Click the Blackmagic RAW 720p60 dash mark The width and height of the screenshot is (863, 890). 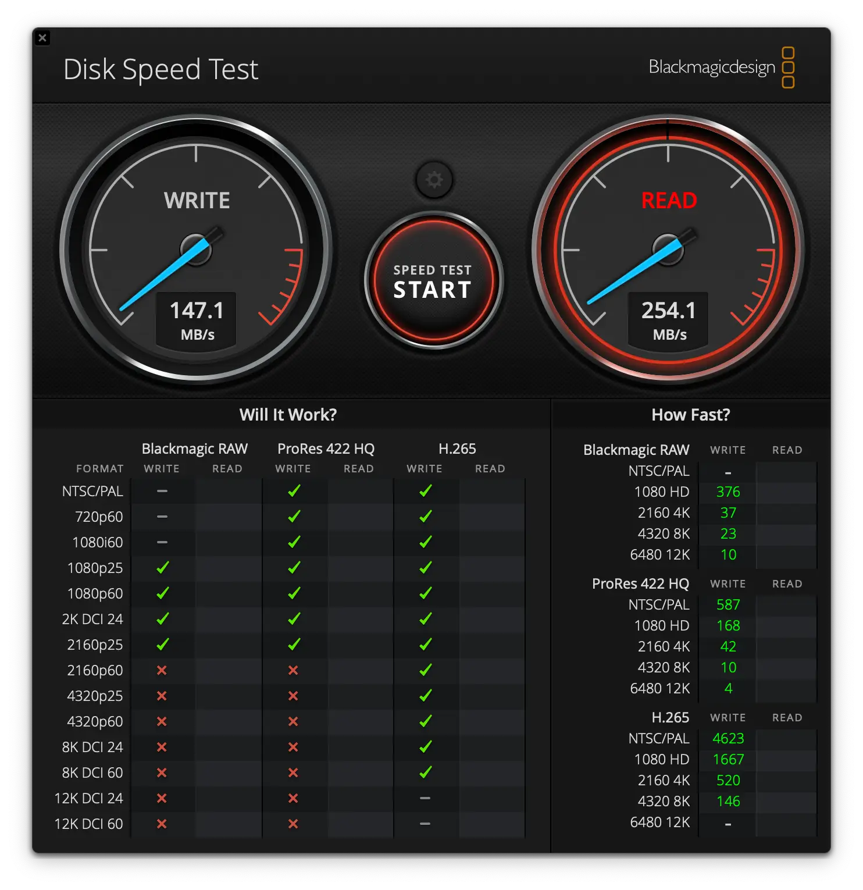pyautogui.click(x=162, y=517)
